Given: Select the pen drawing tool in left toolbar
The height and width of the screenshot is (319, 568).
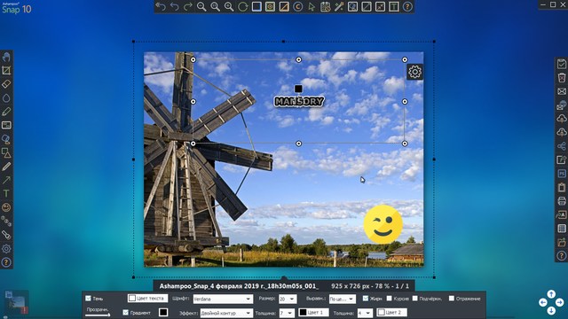Looking at the screenshot, I should click(6, 167).
